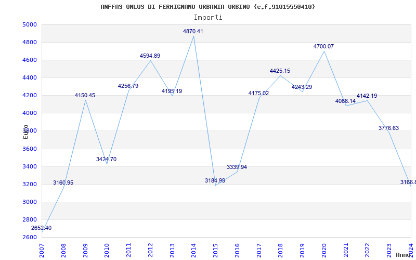
Task: Click the Anno x-axis title
Action: click(402, 255)
